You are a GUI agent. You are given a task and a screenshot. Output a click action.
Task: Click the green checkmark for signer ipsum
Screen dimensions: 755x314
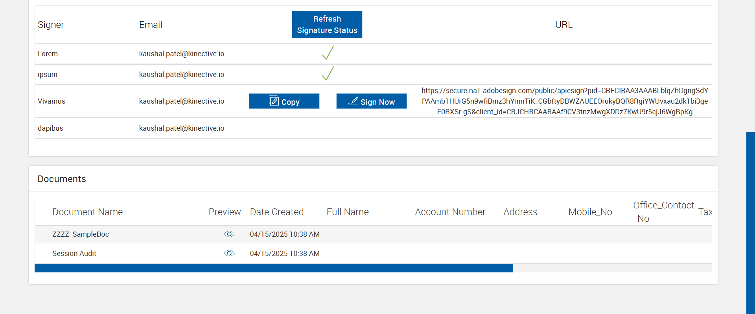coord(328,73)
